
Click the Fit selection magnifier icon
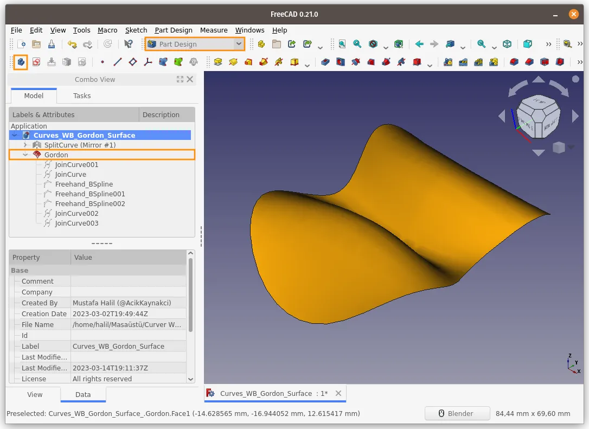(x=357, y=44)
